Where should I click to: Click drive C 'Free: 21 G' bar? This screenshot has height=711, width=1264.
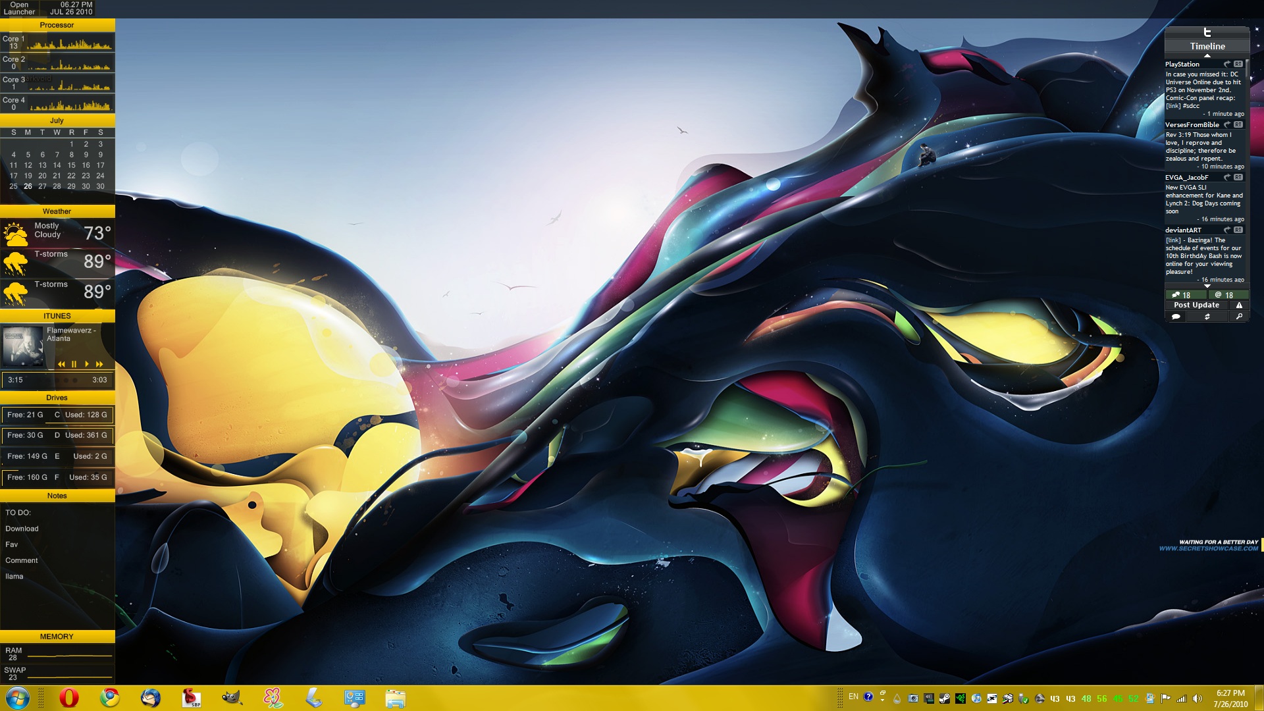pos(57,415)
